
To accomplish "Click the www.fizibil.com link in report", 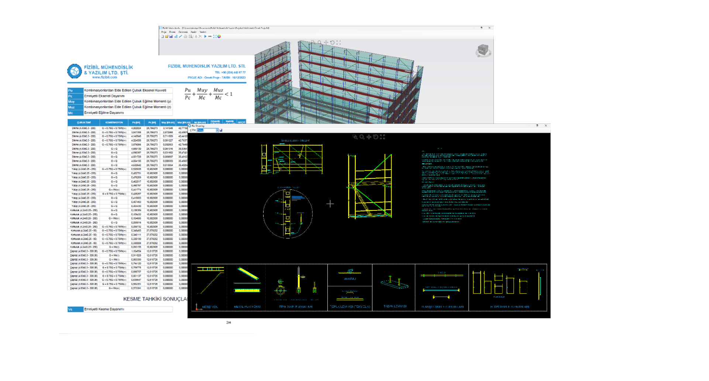I will tap(104, 77).
